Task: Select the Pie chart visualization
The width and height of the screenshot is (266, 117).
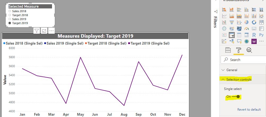Action: tap(247, 22)
